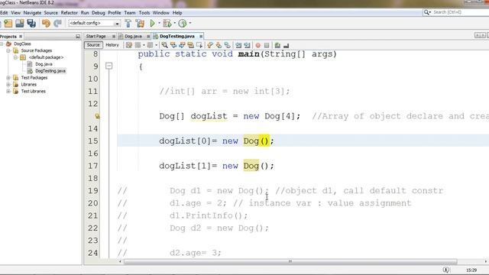Screen dimensions: 489x275
Task: Click the Shift Line Right icon
Action: click(x=247, y=45)
